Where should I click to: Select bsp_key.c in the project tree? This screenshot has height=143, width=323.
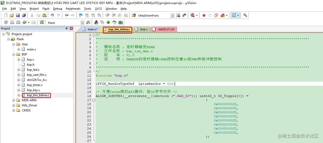tap(33, 90)
